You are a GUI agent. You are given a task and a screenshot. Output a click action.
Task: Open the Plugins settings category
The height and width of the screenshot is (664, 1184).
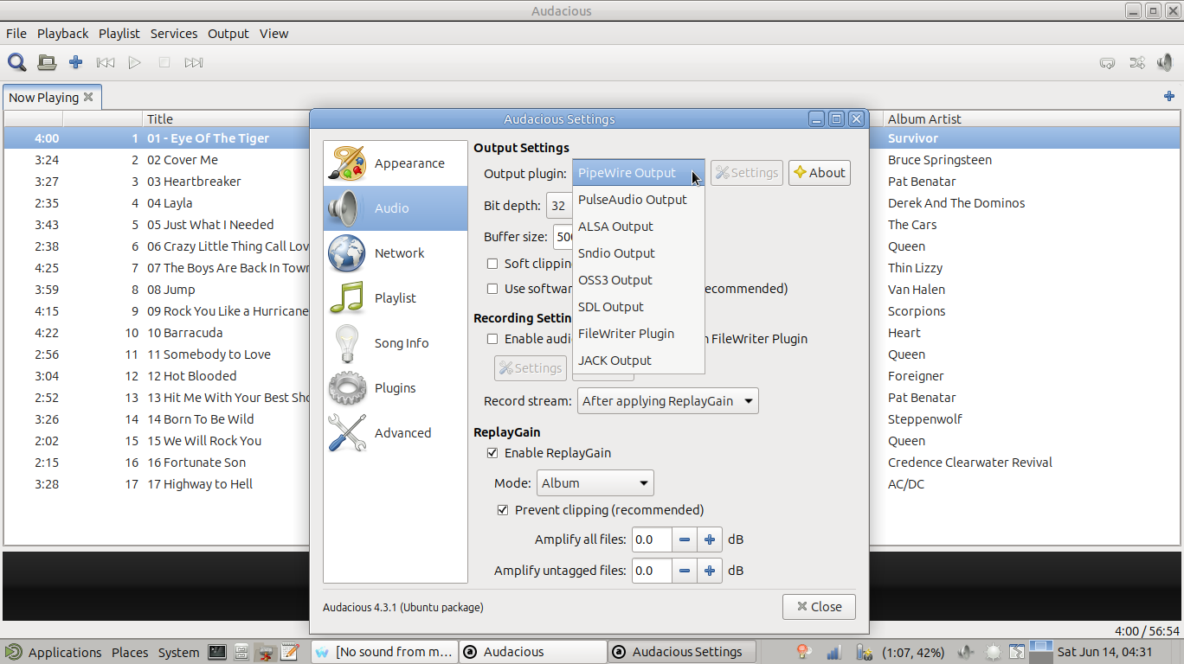coord(396,388)
